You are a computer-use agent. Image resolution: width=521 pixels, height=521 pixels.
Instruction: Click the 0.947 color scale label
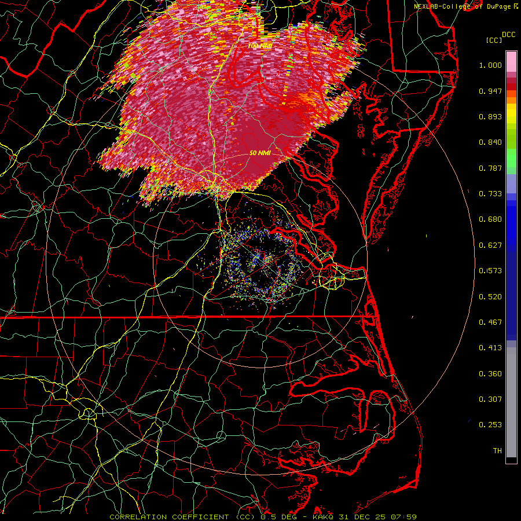[x=490, y=91]
